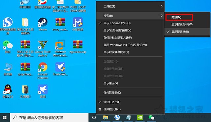Select the 微信 desktop shortcut

pos(8,47)
